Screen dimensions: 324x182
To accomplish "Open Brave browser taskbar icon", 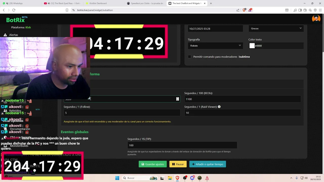I will point(177,178).
